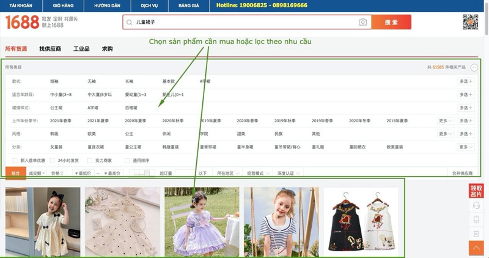The width and height of the screenshot is (489, 258).
Task: Open the striped sailor dress thumbnail
Action: (281, 222)
